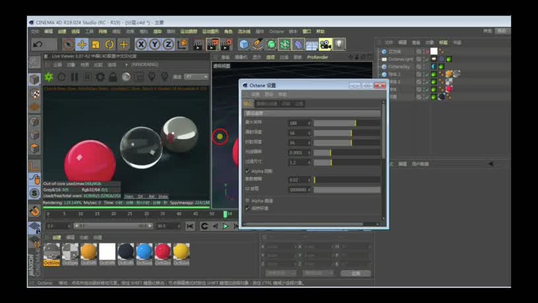538x303 pixels.
Task: Select first tab in Octane settings
Action: pos(248,104)
